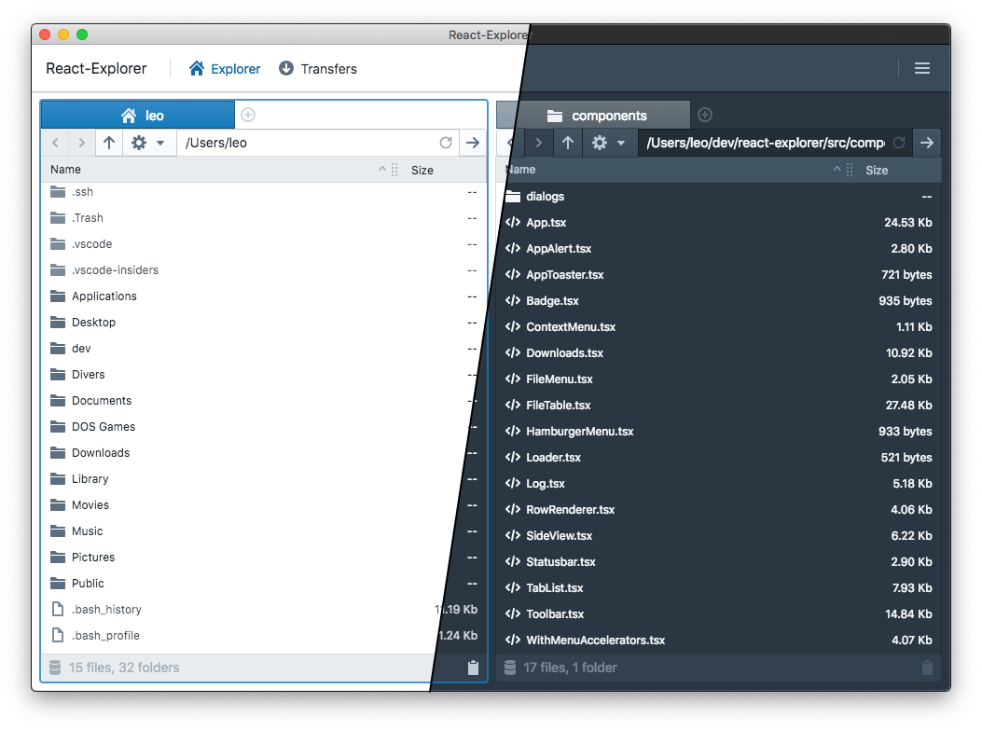Switch to the Transfers view
Viewport: 982px width, 730px height.
(318, 68)
